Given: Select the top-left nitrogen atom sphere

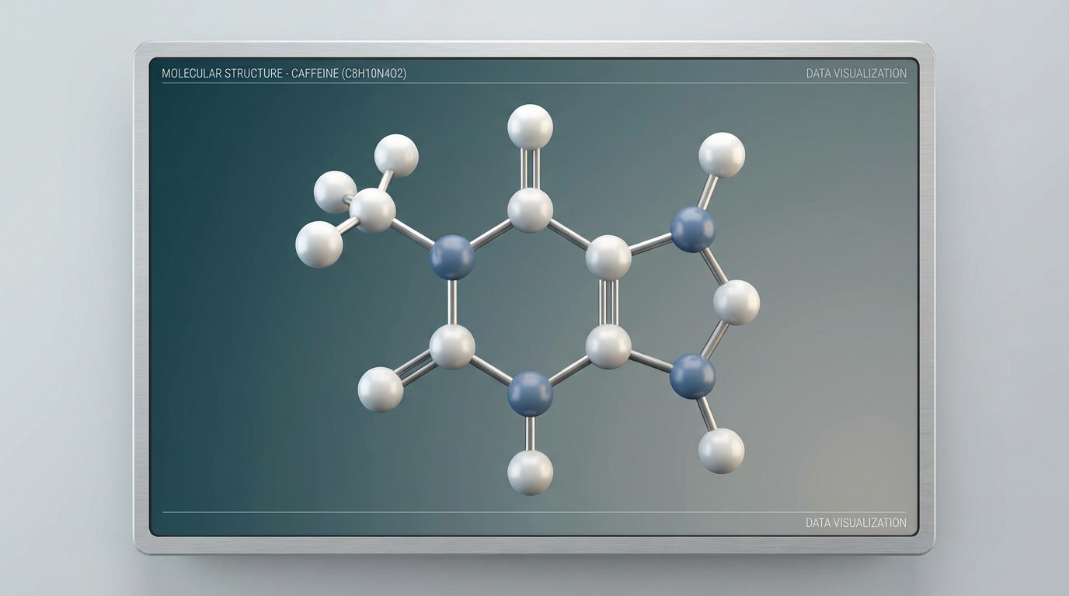Looking at the screenshot, I should tap(453, 256).
